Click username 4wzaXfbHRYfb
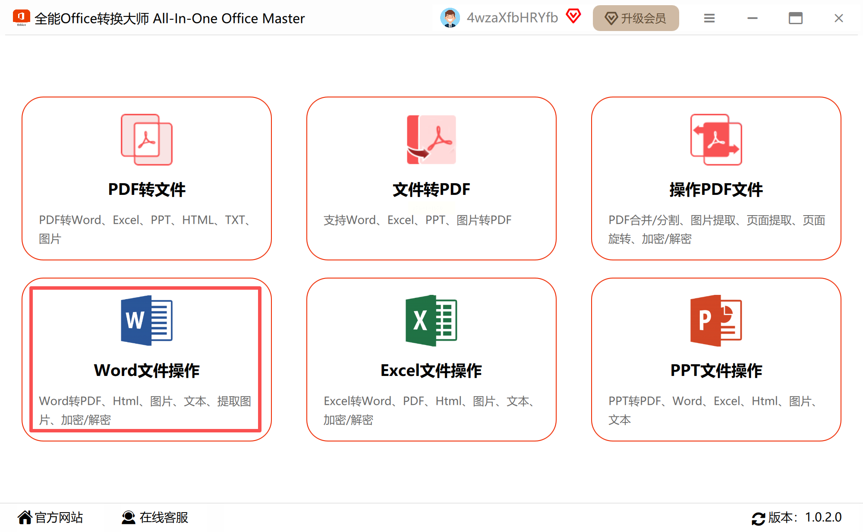 click(512, 18)
